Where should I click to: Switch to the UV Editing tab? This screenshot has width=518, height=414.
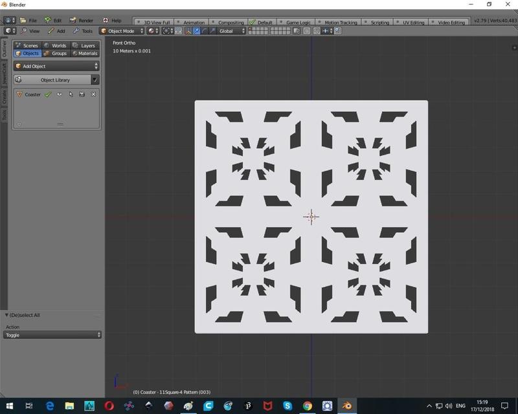pos(413,22)
